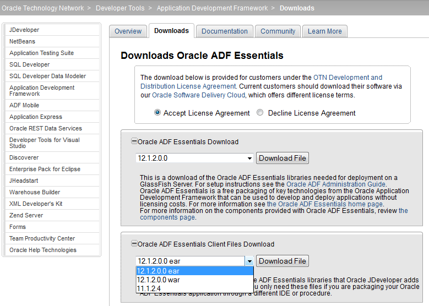The width and height of the screenshot is (429, 306).
Task: Open Oracle Help Technologies in sidebar
Action: pos(52,250)
